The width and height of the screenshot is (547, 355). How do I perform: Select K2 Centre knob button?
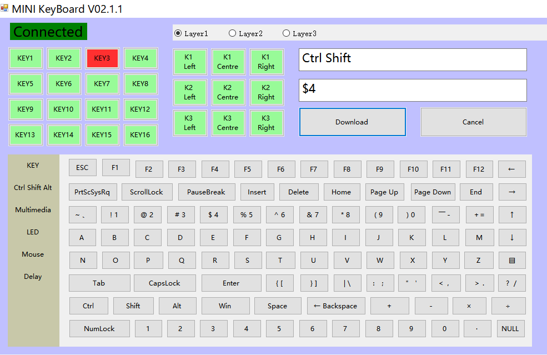(x=228, y=93)
